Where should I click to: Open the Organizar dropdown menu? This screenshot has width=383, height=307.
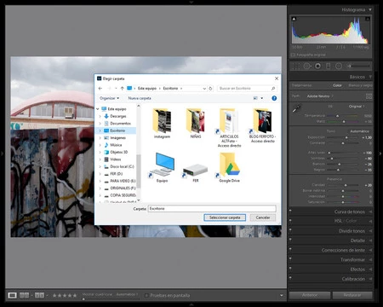point(109,98)
